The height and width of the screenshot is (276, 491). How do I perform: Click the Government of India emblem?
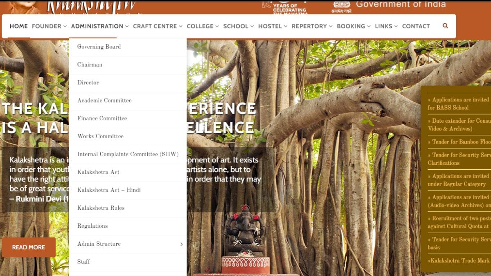[x=342, y=6]
